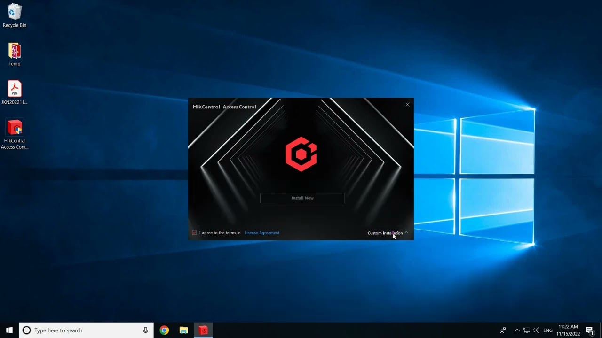Select the JKN202211 PDF desktop icon
The height and width of the screenshot is (338, 602).
pyautogui.click(x=15, y=92)
